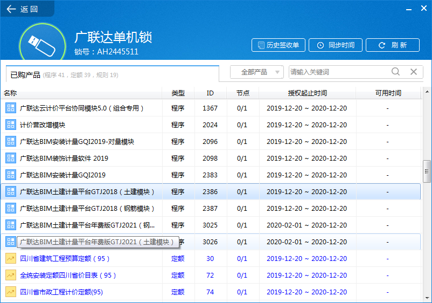Click quota icon of 四川省建筑工程预算定额（95）
Viewport: 432px width, 303px height.
[11, 259]
